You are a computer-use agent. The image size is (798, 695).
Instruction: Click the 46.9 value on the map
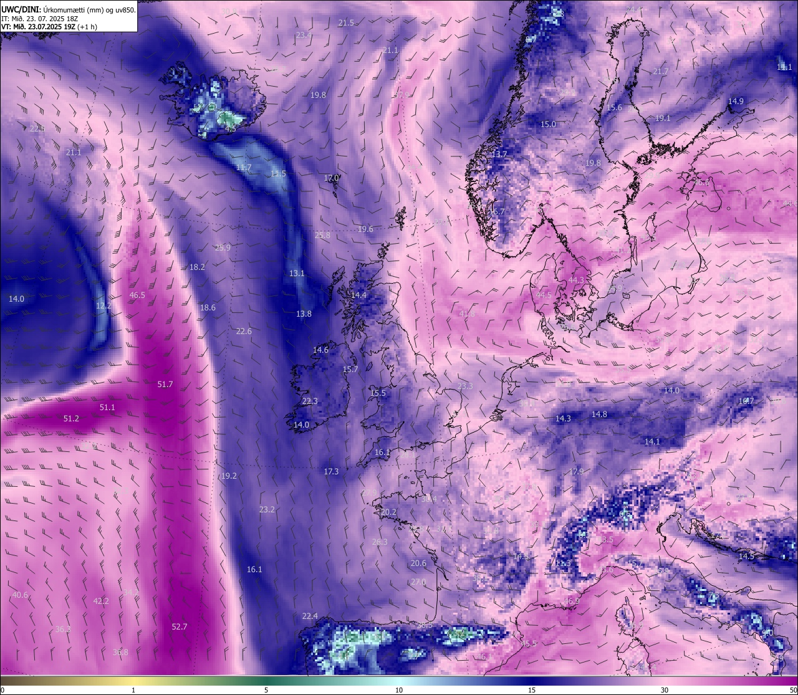click(x=571, y=601)
